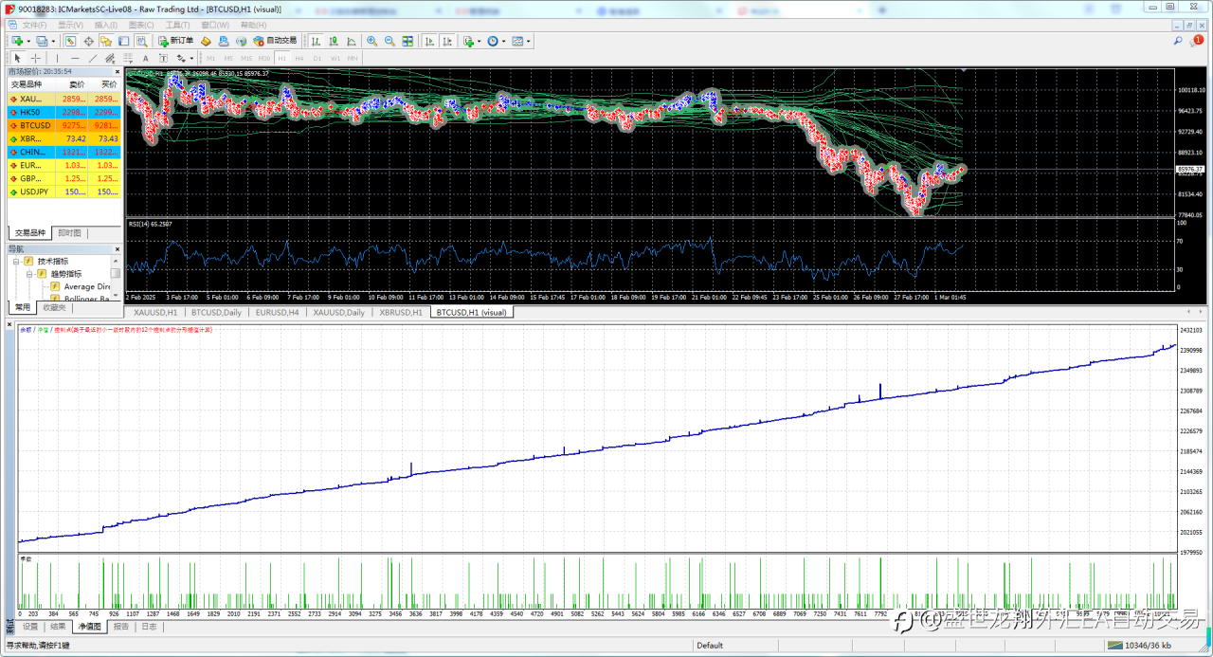Click the search magnifier icon top right
1213x657 pixels.
[x=1178, y=42]
